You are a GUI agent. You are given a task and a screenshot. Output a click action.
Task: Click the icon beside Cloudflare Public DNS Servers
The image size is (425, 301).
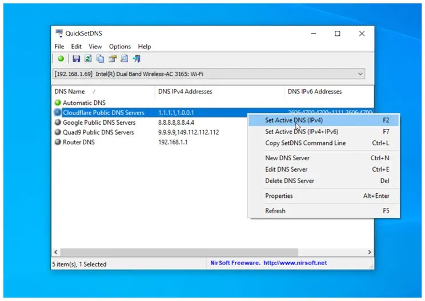[x=58, y=112]
